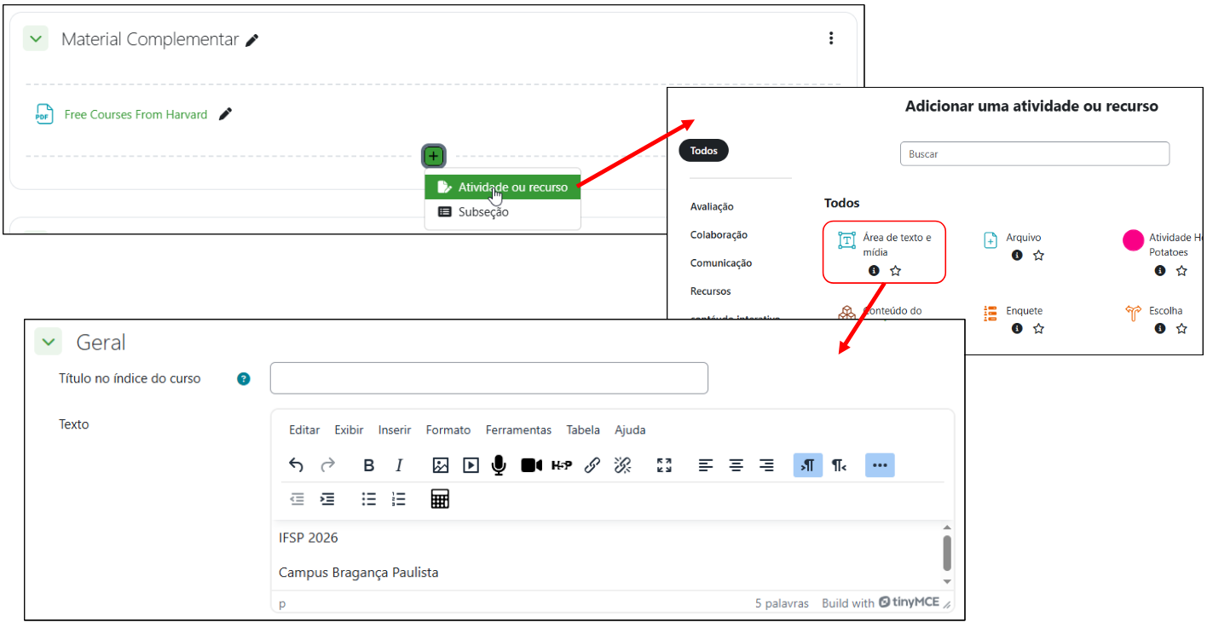
Task: Open the Formato menu in editor
Action: tap(448, 430)
